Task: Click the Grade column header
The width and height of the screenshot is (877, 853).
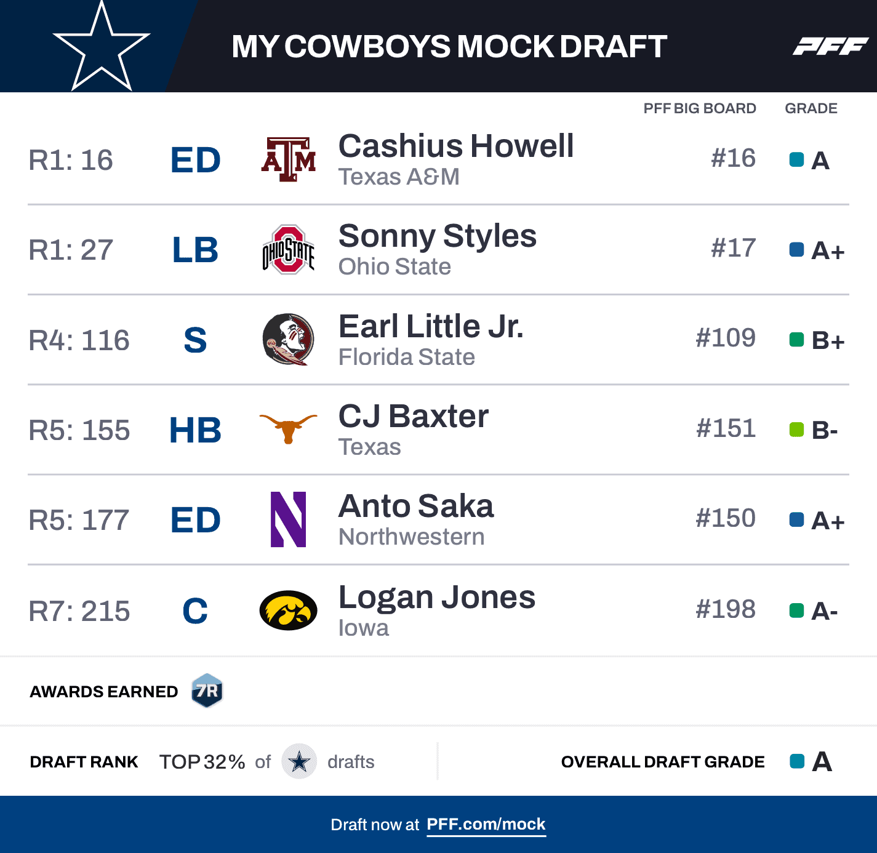Action: pyautogui.click(x=811, y=108)
